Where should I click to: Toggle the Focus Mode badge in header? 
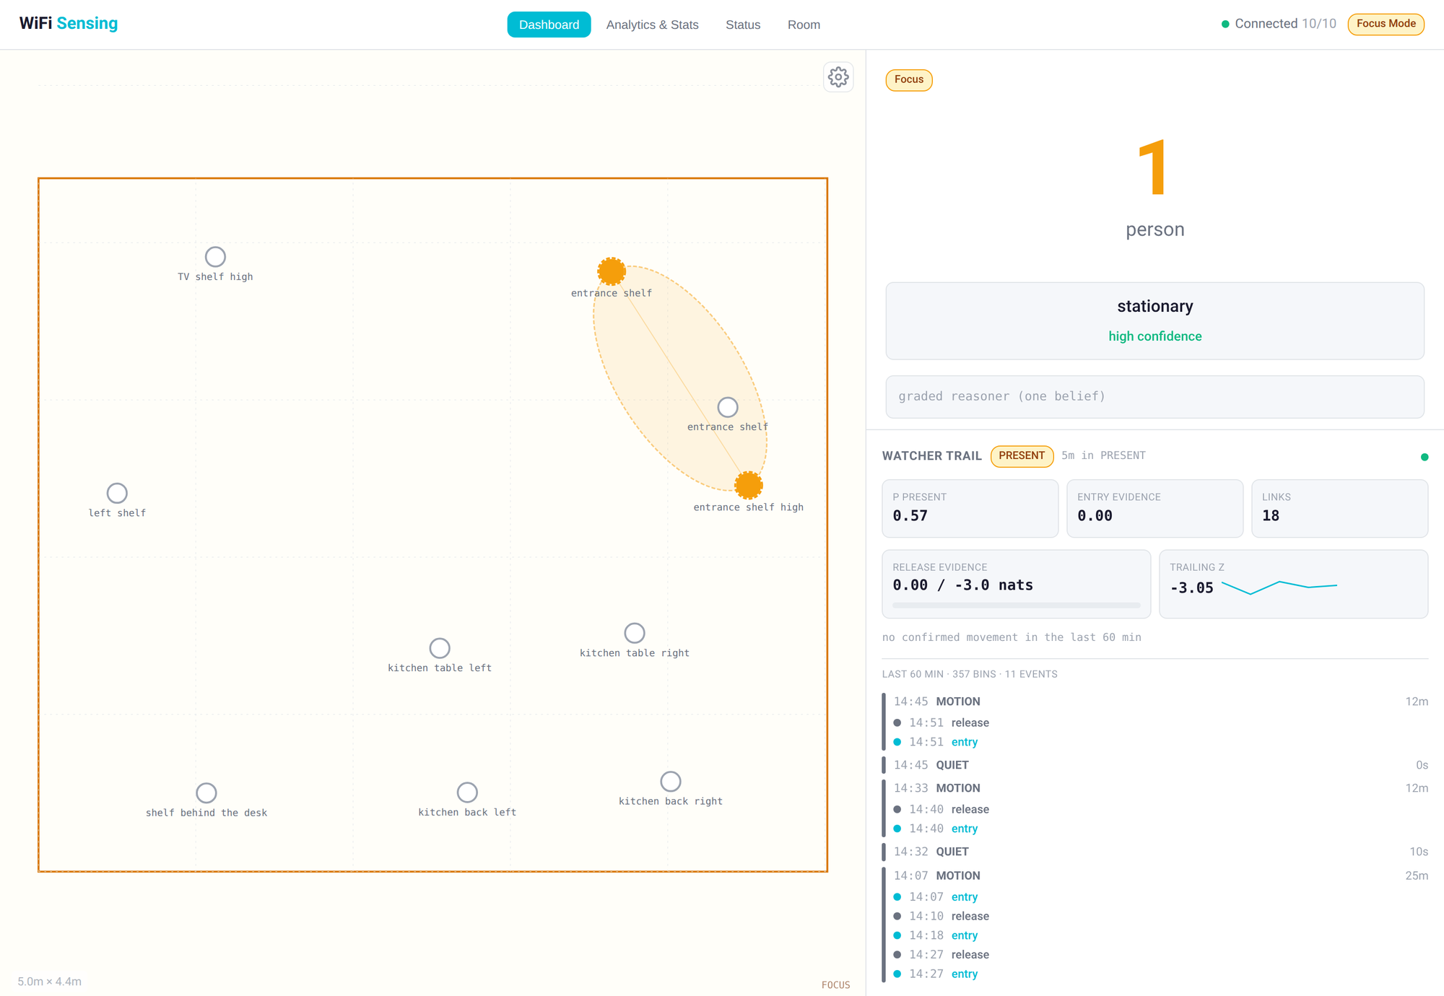click(1386, 24)
